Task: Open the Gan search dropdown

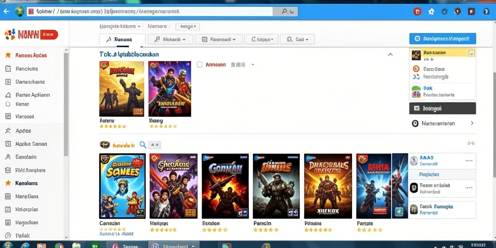Action: [x=297, y=40]
